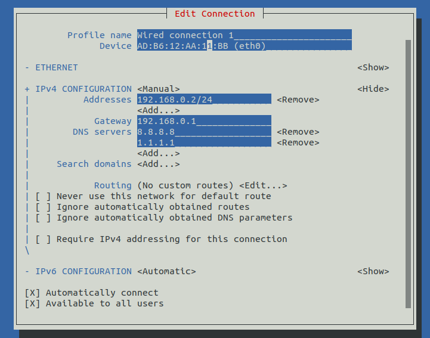The image size is (430, 338).
Task: Click the Edit Connection dialog title
Action: 215,14
